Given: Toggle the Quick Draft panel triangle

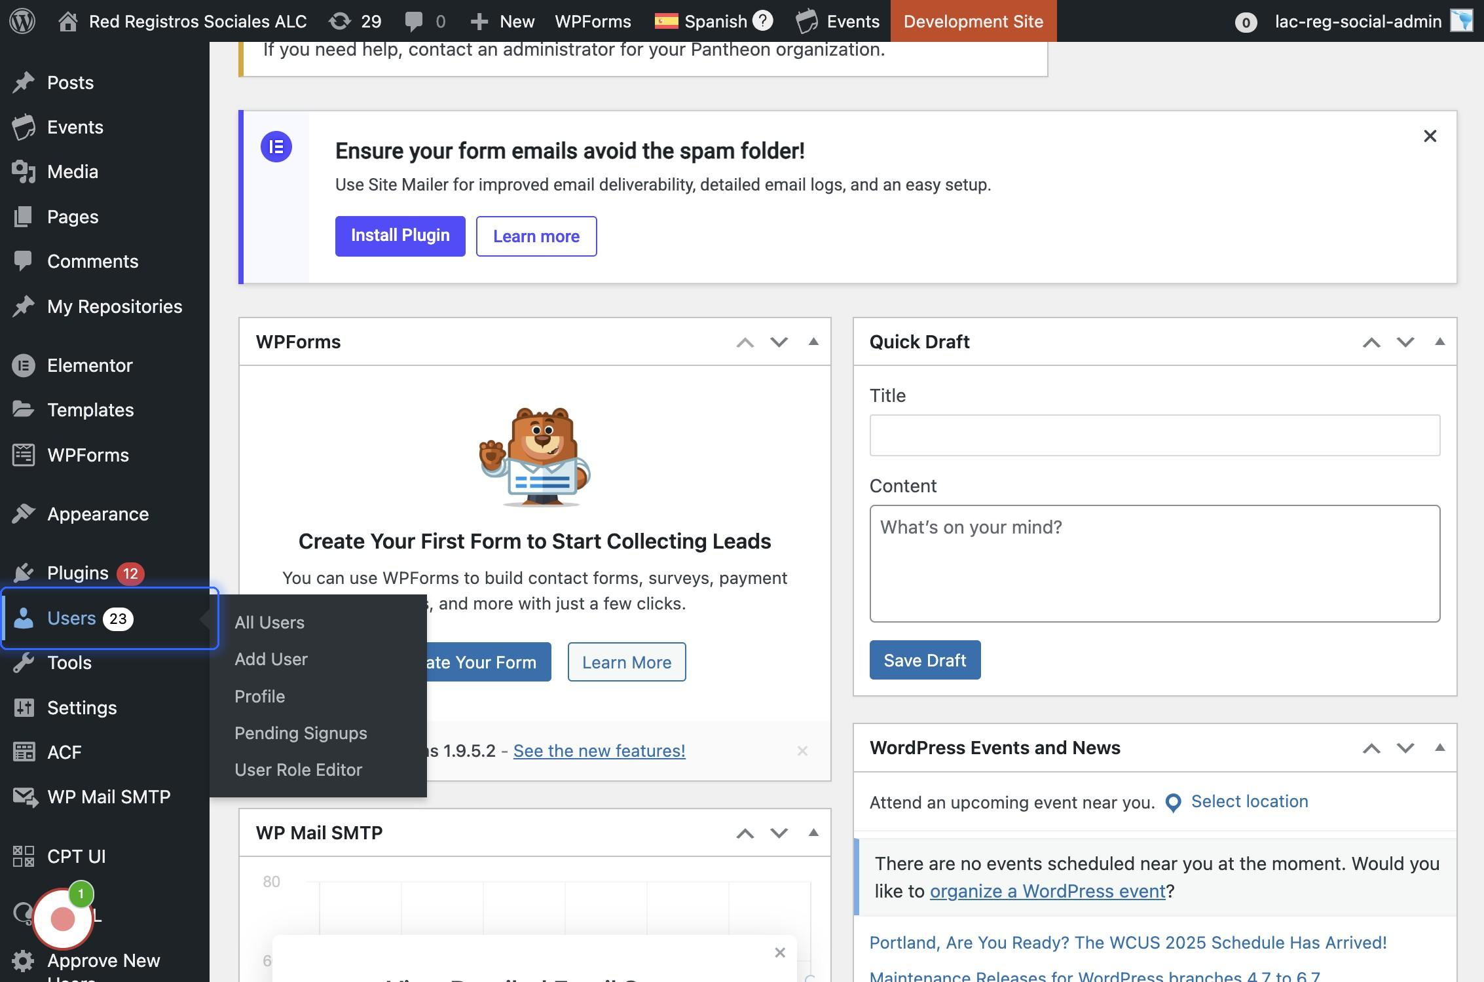Looking at the screenshot, I should click(1439, 342).
